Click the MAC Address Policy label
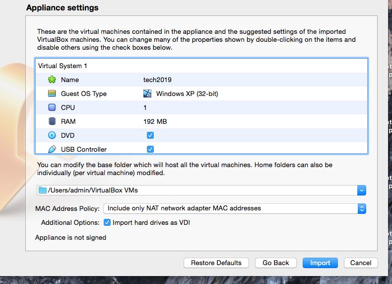392x284 pixels. 67,208
